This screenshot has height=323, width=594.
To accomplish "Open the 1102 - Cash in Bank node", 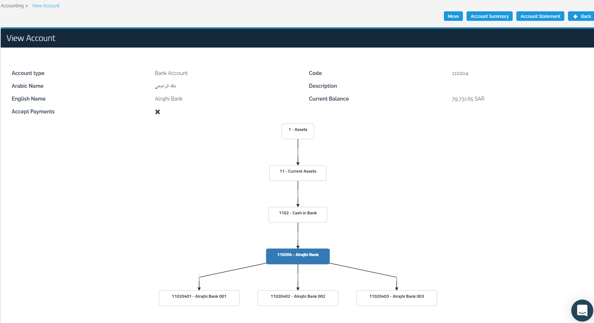I will click(298, 214).
